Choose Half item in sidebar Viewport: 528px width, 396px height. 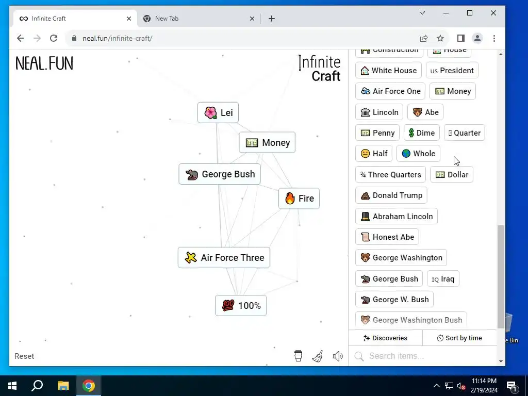[374, 153]
